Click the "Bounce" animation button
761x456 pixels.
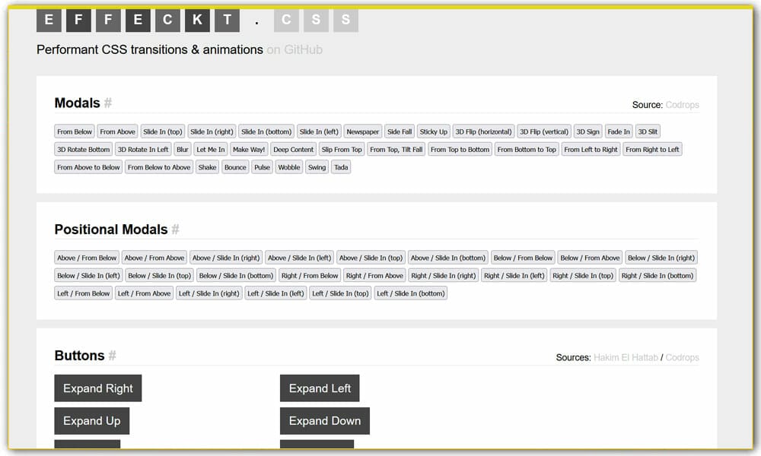[x=235, y=166]
